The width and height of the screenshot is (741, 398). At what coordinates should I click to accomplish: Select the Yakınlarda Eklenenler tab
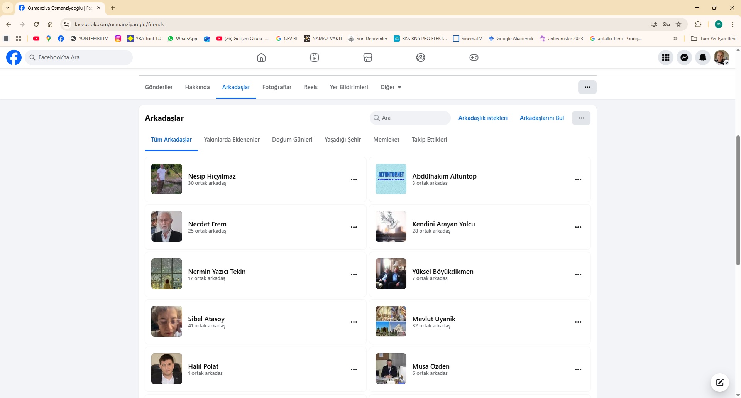point(232,140)
